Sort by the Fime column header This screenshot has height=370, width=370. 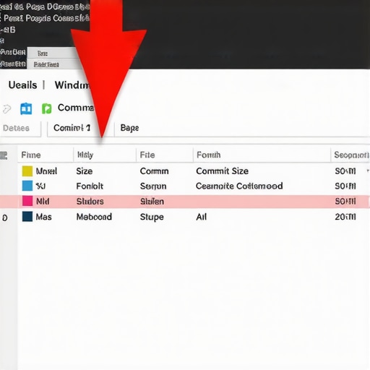coord(31,155)
